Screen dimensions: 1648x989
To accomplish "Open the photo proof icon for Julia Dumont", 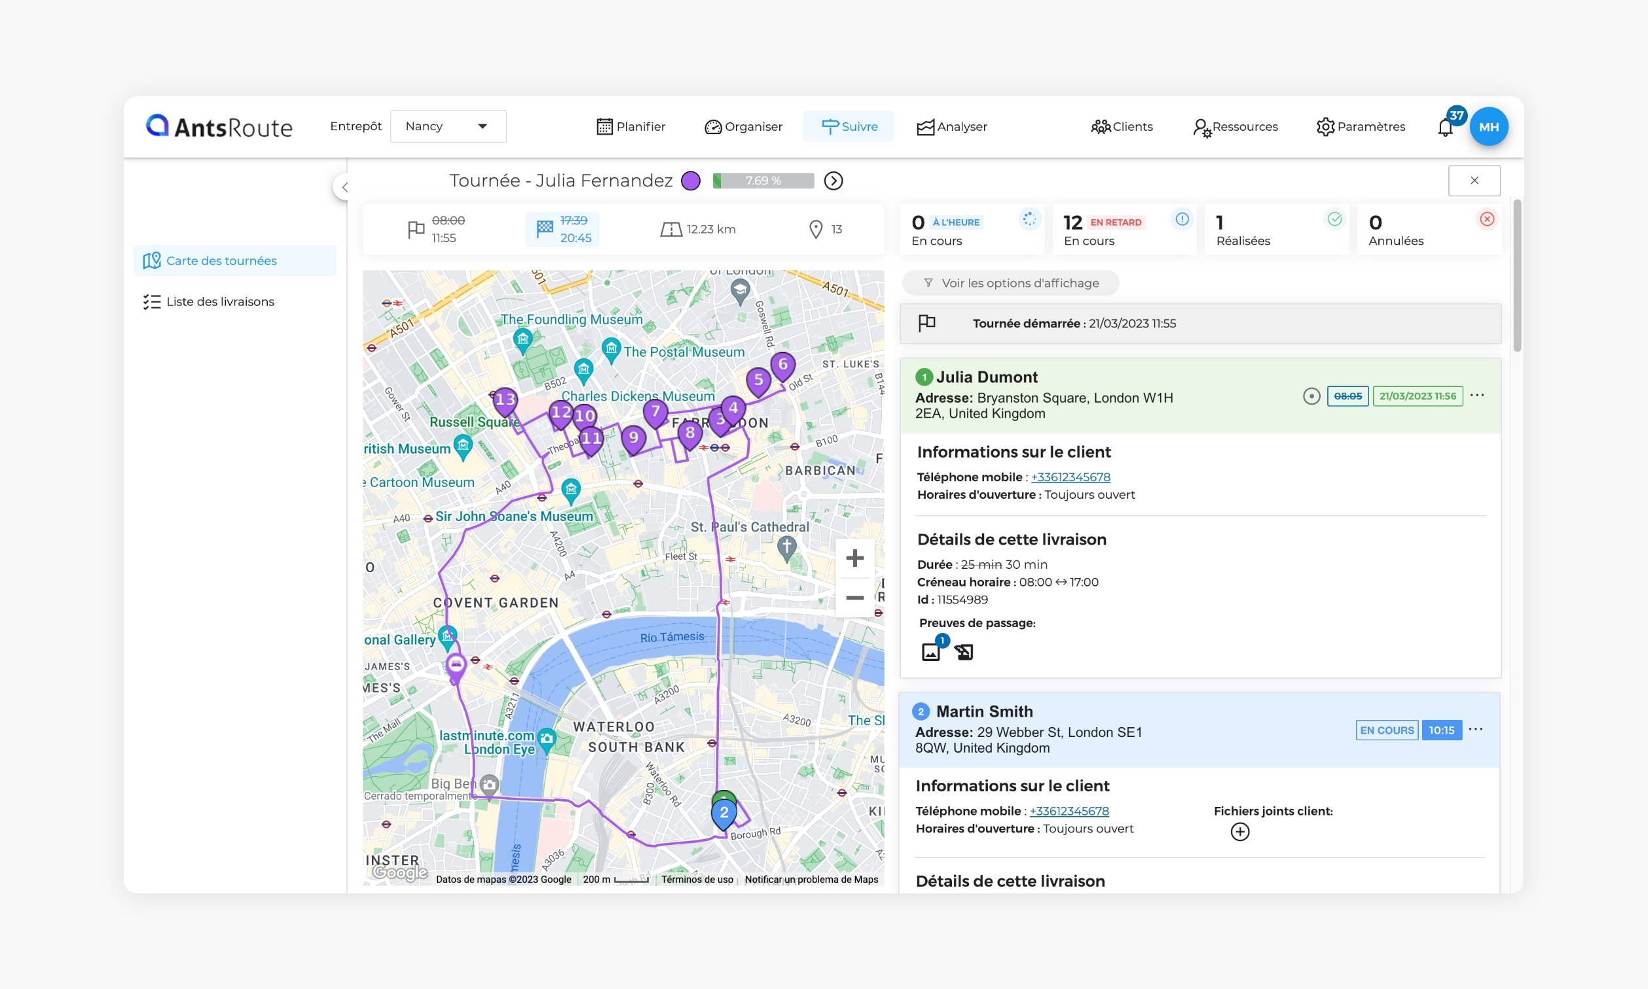I will click(930, 651).
